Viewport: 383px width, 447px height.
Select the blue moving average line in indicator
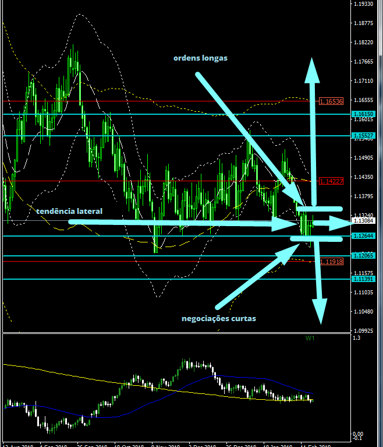(x=233, y=378)
